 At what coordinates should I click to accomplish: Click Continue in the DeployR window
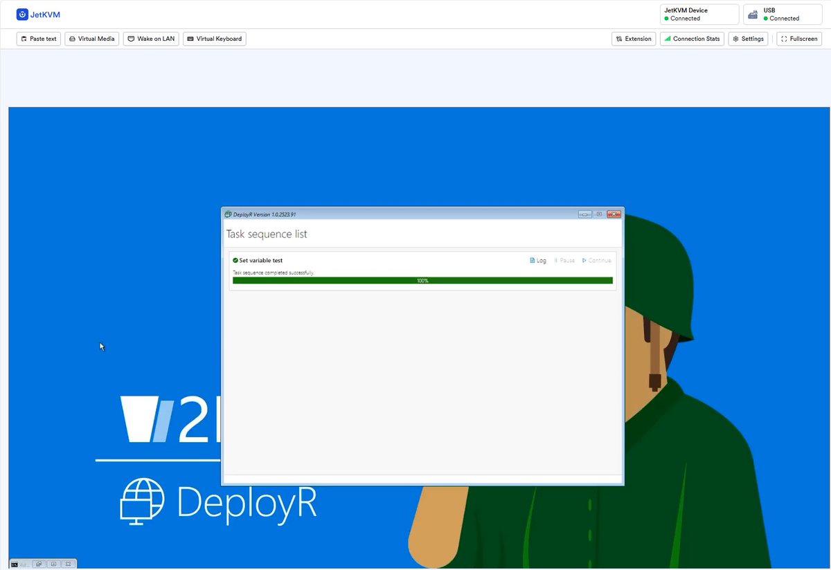[x=596, y=260]
